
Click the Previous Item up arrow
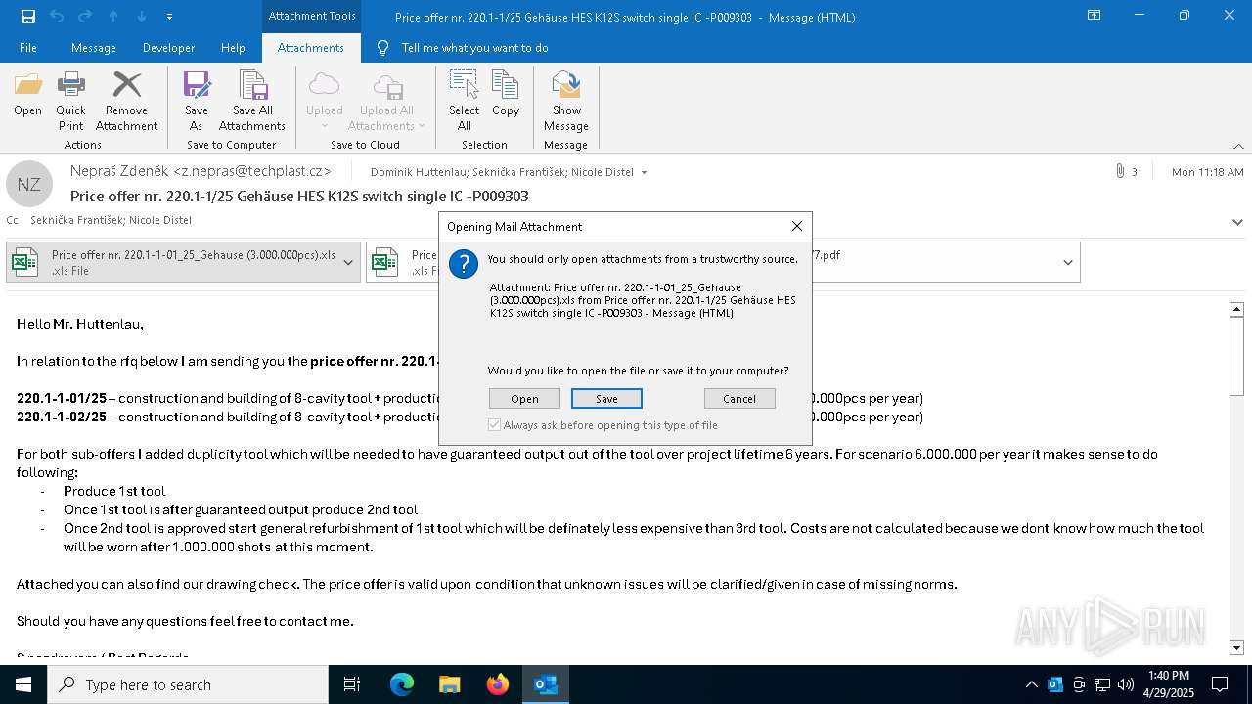coord(113,17)
